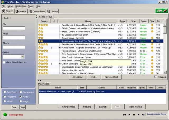The height and width of the screenshot is (120, 169).
Task: Expand the Aimee Mann Magnolia Soundtrack group
Action: 60,48
